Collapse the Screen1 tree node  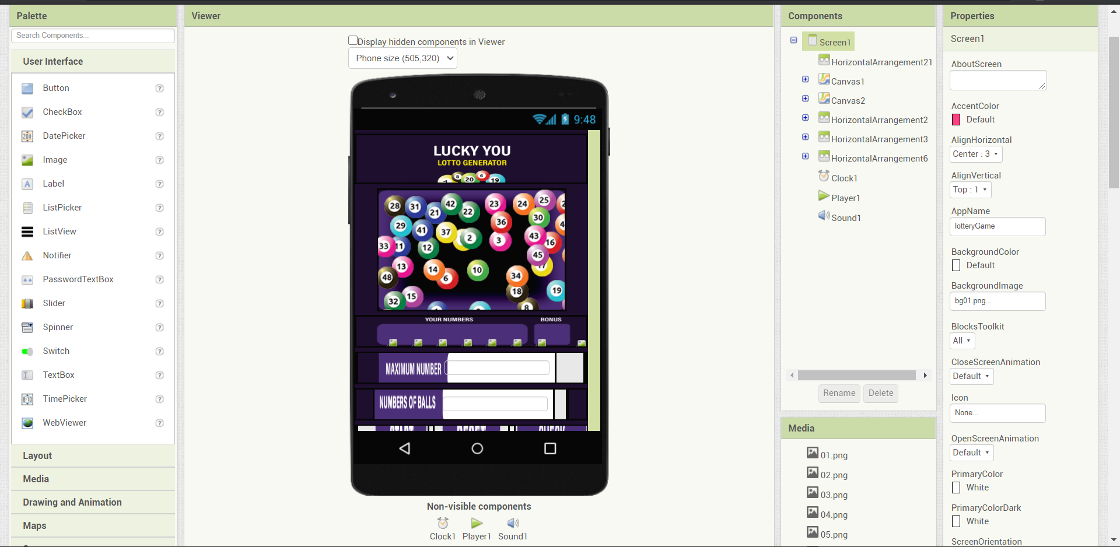point(794,40)
